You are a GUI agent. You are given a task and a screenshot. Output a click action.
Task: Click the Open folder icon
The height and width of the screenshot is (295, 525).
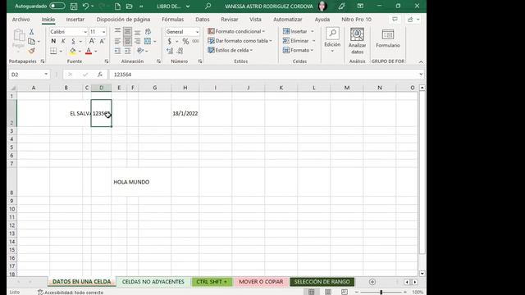[x=130, y=6]
